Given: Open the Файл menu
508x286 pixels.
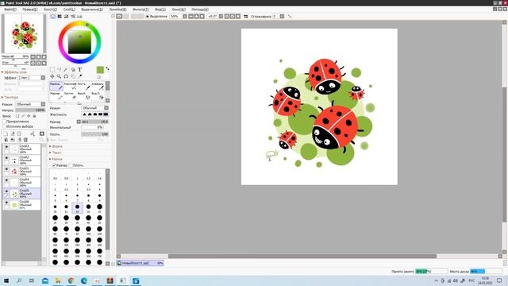Looking at the screenshot, I should [x=10, y=10].
